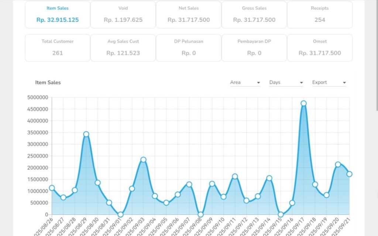The height and width of the screenshot is (236, 378).
Task: Click the zero-value point on 2025/09/01
Action: coord(120,215)
